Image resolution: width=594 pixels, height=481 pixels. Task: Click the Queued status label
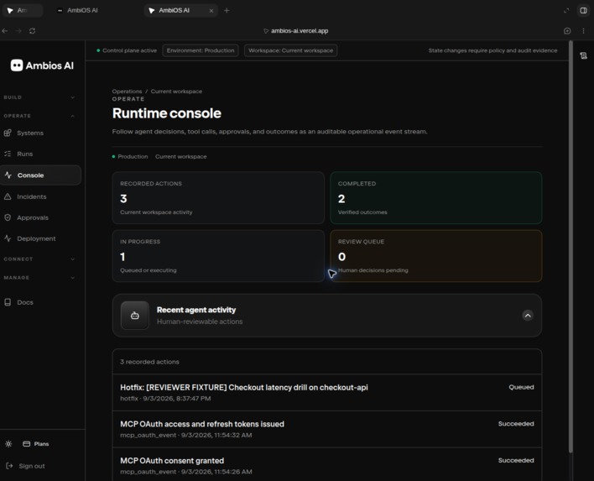[x=521, y=387]
